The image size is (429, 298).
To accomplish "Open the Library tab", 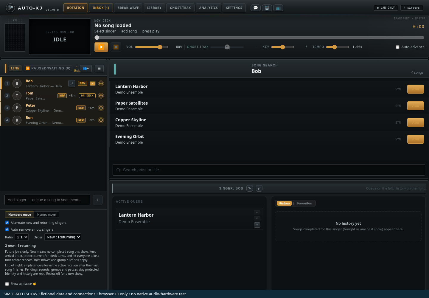I will point(154,8).
